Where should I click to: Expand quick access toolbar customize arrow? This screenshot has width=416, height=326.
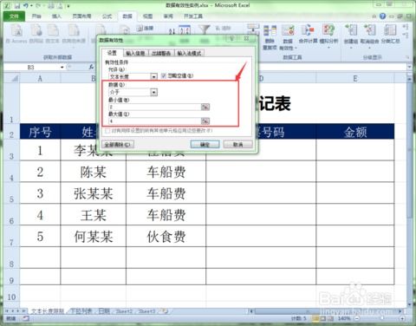point(68,6)
